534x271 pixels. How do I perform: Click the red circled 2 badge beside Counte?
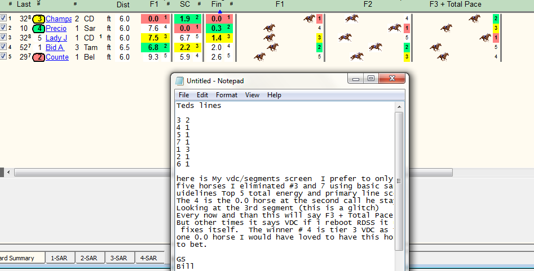(x=38, y=57)
